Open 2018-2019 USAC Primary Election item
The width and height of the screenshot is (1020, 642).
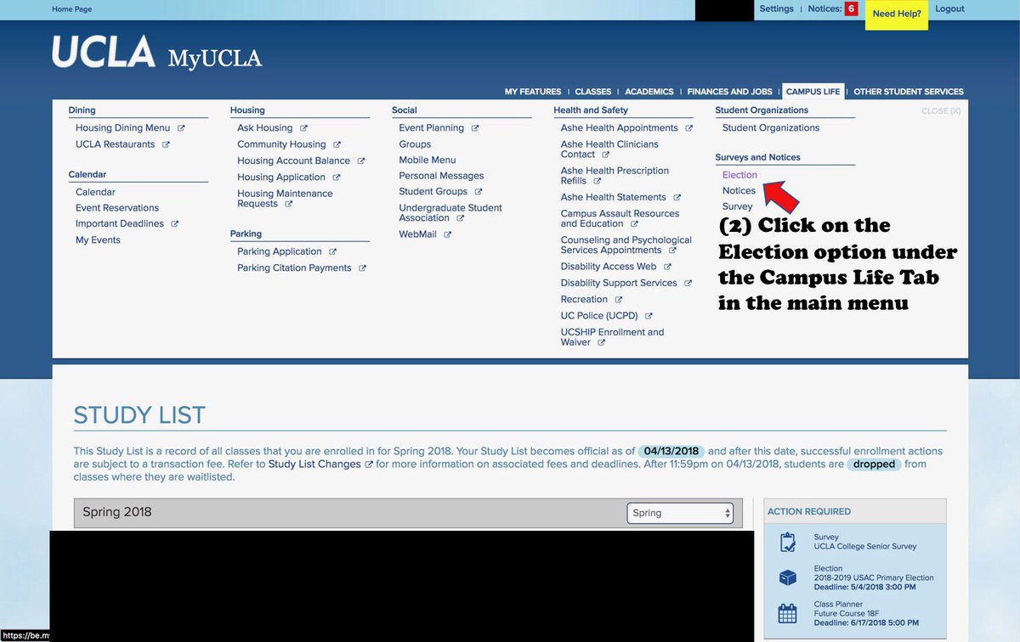click(874, 578)
